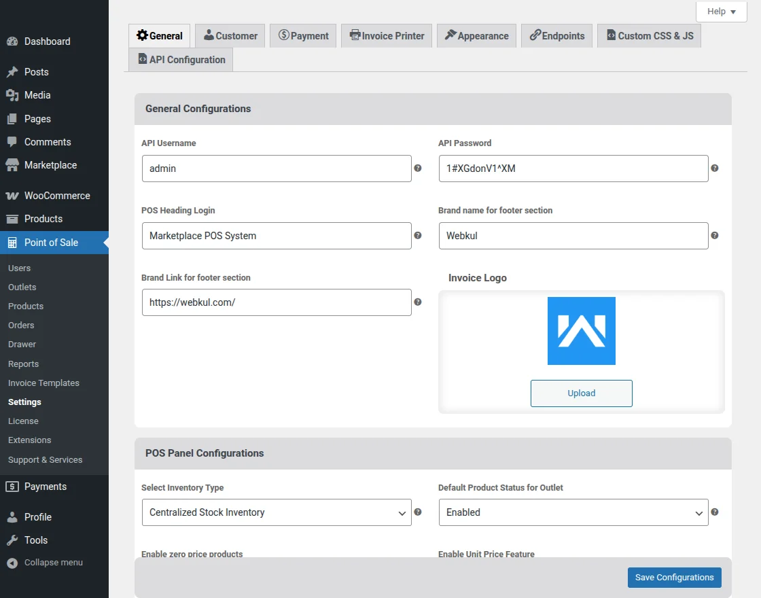Click help icon beside POS Heading Login
This screenshot has width=761, height=598.
[417, 235]
